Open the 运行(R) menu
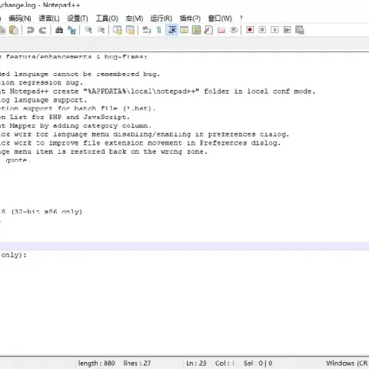Viewport: 369px width, 369px height. [161, 18]
